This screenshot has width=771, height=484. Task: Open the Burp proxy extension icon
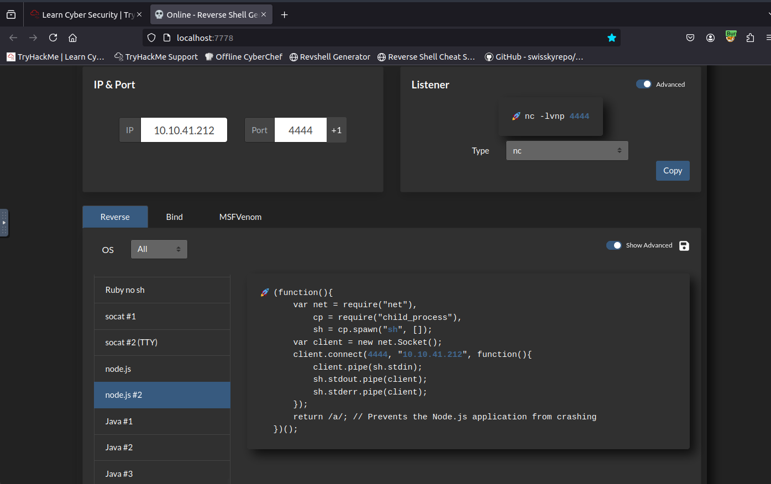[x=731, y=37]
